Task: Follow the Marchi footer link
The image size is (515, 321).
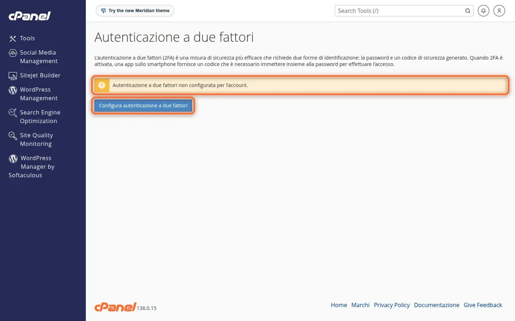Action: click(x=360, y=305)
